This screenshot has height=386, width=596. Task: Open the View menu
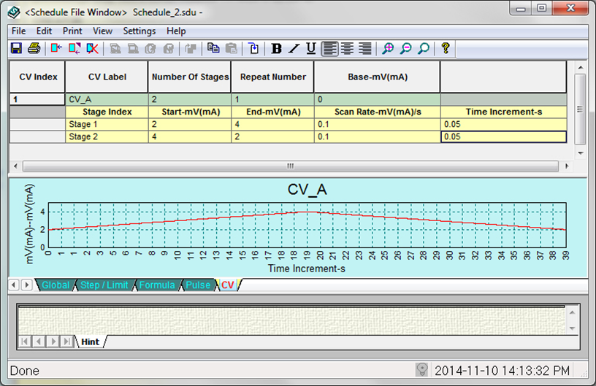[102, 31]
